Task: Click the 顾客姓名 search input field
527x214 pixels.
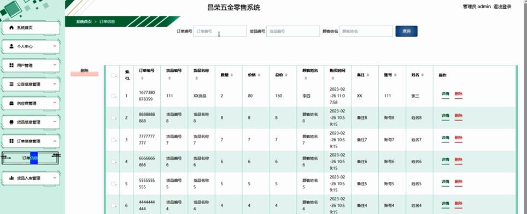Action: pyautogui.click(x=366, y=31)
